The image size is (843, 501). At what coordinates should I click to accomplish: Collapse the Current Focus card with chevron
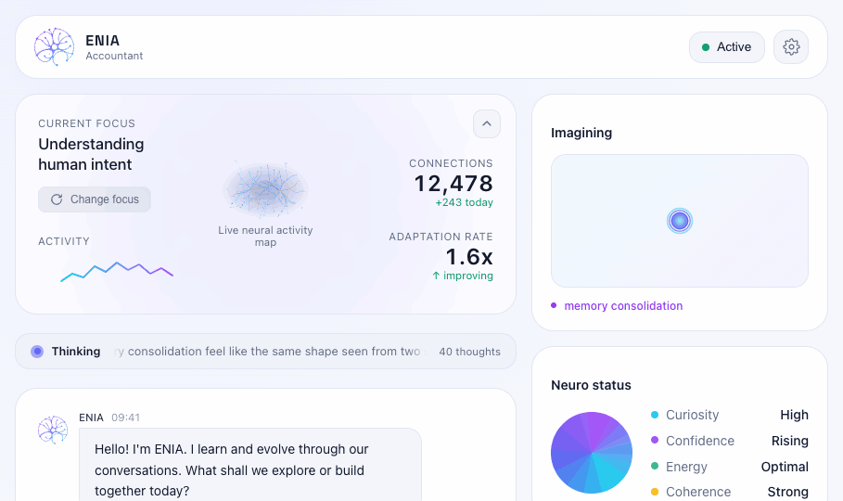click(x=487, y=123)
